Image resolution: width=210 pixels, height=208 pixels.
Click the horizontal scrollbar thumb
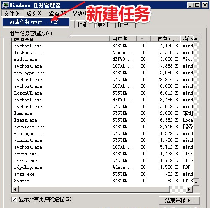[x=94, y=189]
